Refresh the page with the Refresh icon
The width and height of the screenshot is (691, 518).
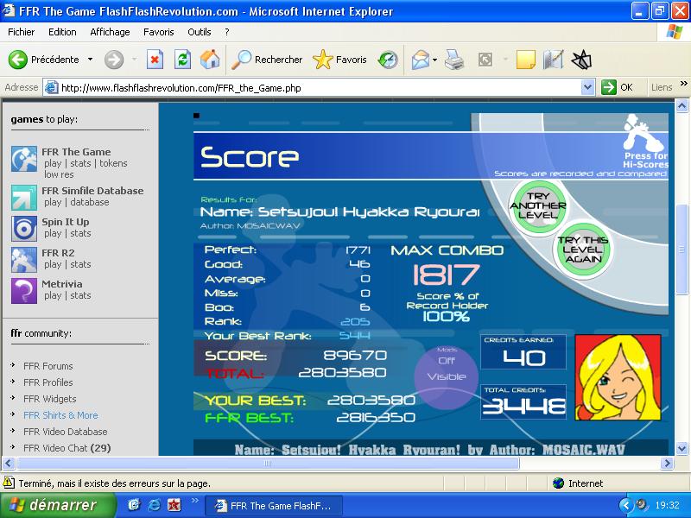pyautogui.click(x=182, y=60)
